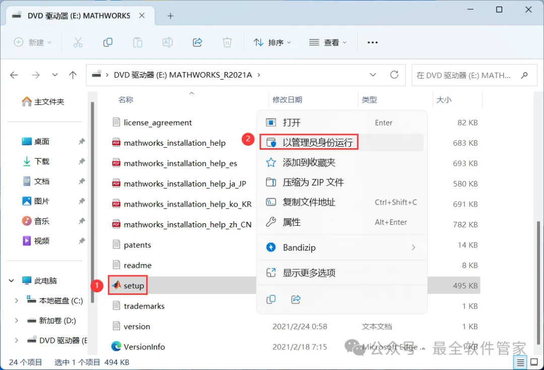Choose 添加到收藏夹 in context menu
The width and height of the screenshot is (544, 370).
pyautogui.click(x=342, y=162)
